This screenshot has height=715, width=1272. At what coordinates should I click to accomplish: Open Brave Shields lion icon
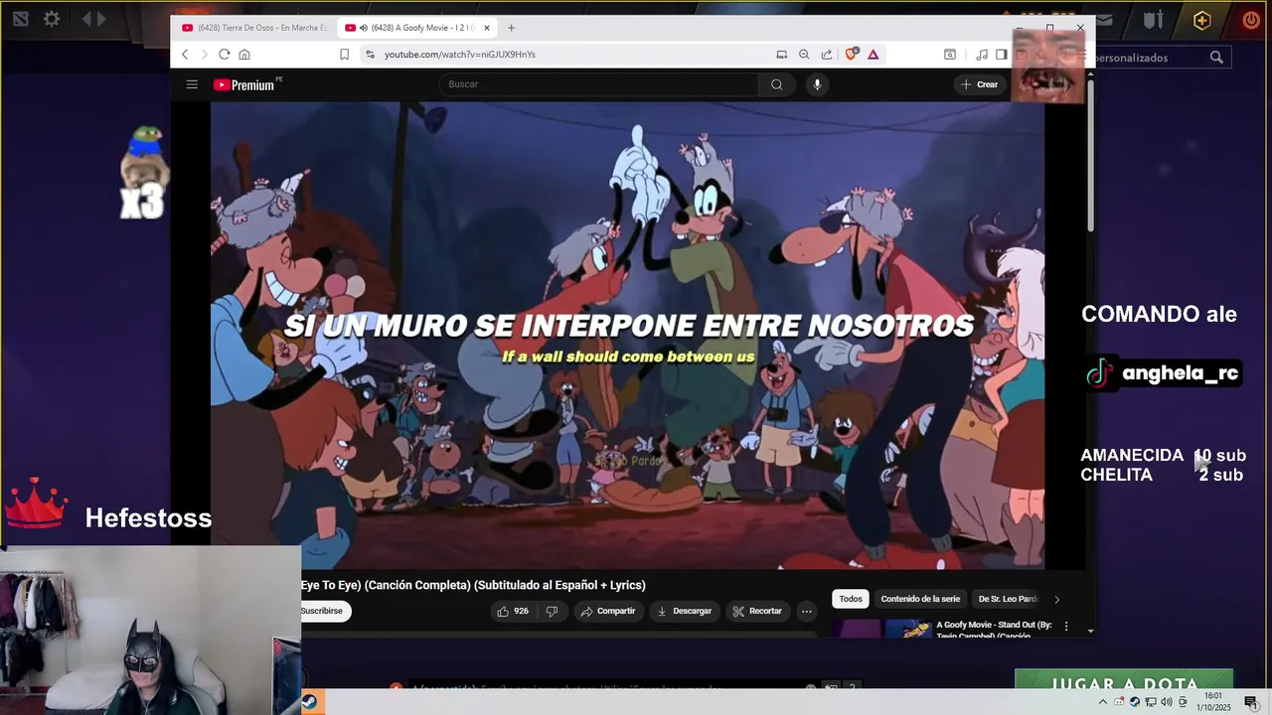pos(851,55)
